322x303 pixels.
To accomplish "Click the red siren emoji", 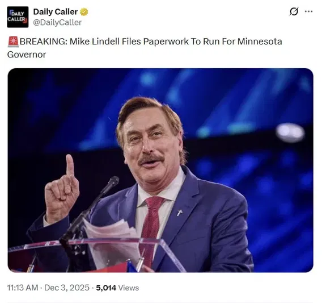I will tap(13, 41).
